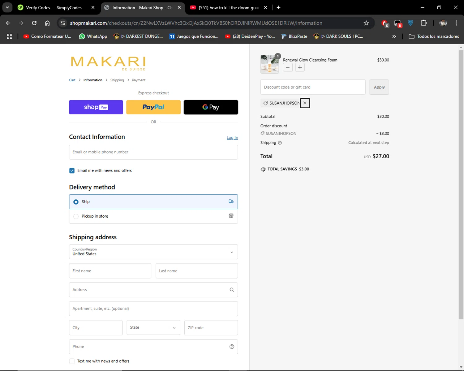
Task: Click the shipping info question mark icon
Action: [280, 143]
